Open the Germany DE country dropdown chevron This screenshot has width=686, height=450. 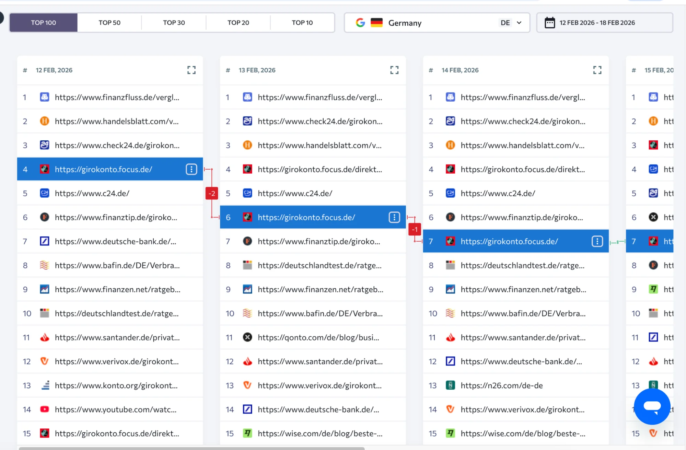pyautogui.click(x=519, y=23)
